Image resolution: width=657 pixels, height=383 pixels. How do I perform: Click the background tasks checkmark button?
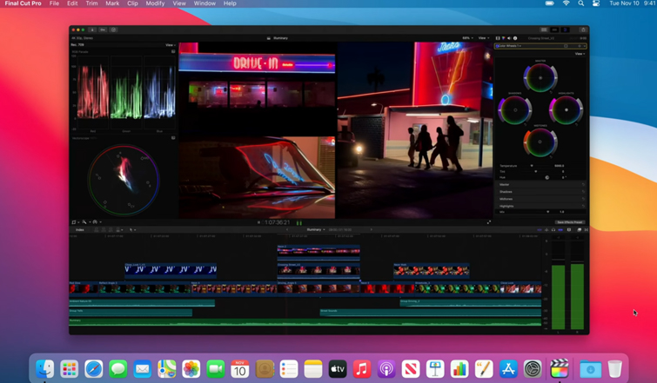pyautogui.click(x=113, y=30)
